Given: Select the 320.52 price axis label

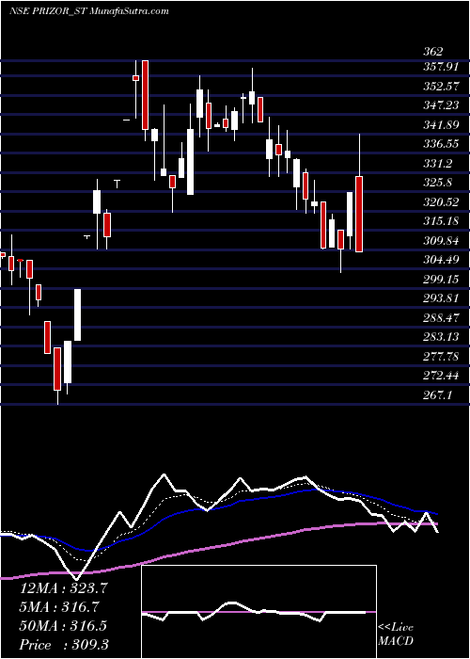Looking at the screenshot, I should pyautogui.click(x=441, y=202).
